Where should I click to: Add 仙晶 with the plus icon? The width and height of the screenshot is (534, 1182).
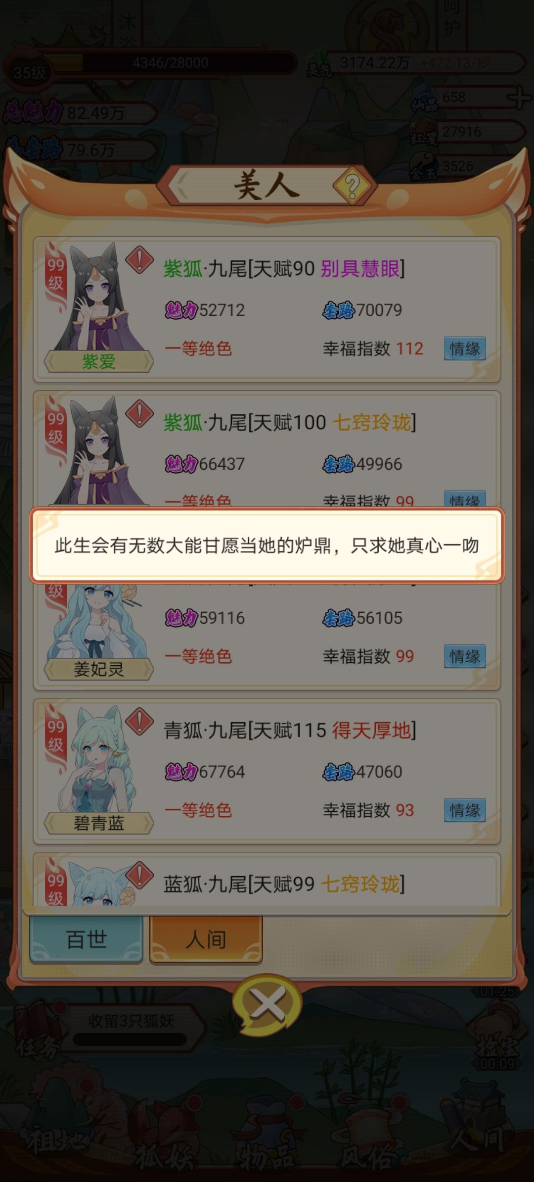[520, 97]
